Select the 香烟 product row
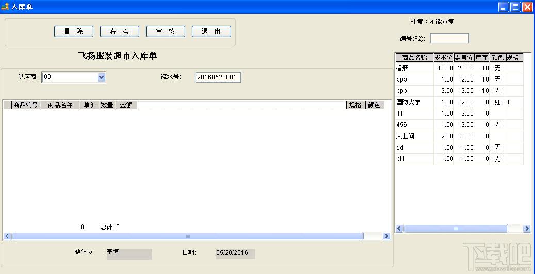This screenshot has width=535, height=274. point(459,68)
